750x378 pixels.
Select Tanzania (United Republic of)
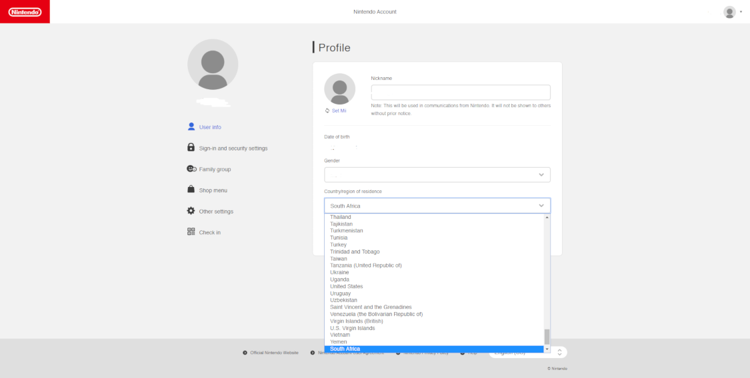coord(434,266)
